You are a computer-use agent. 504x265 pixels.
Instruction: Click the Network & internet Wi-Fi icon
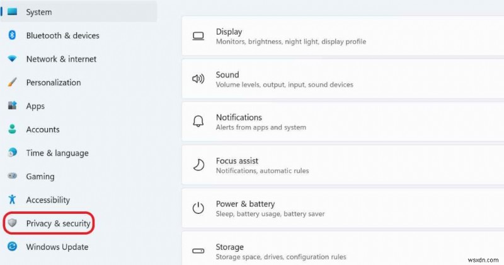click(x=11, y=59)
